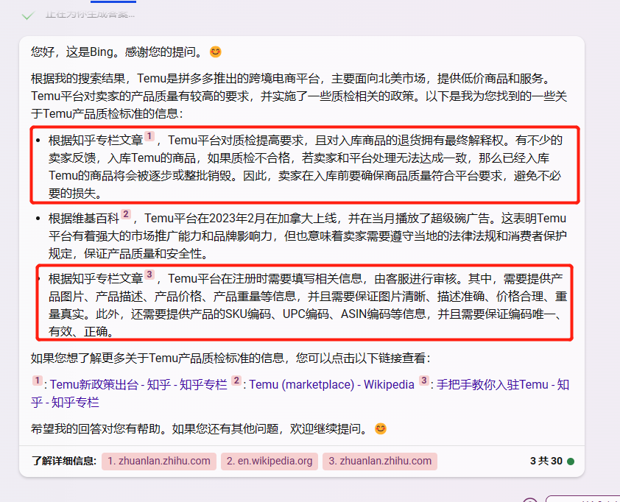620x502 pixels.
Task: Select source chip 1. zhuanlan.zhihu.com
Action: tap(158, 460)
